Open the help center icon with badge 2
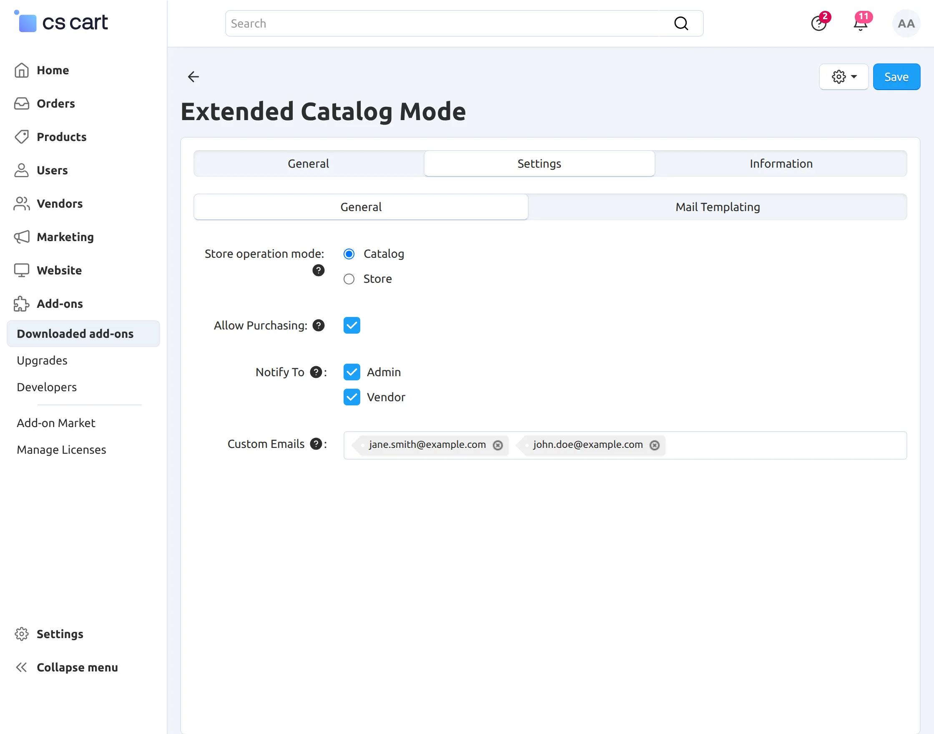This screenshot has width=934, height=734. point(819,23)
